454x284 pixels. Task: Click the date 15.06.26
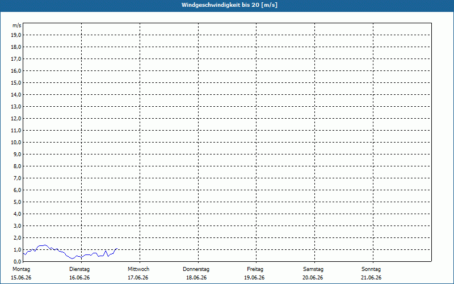tap(21, 278)
